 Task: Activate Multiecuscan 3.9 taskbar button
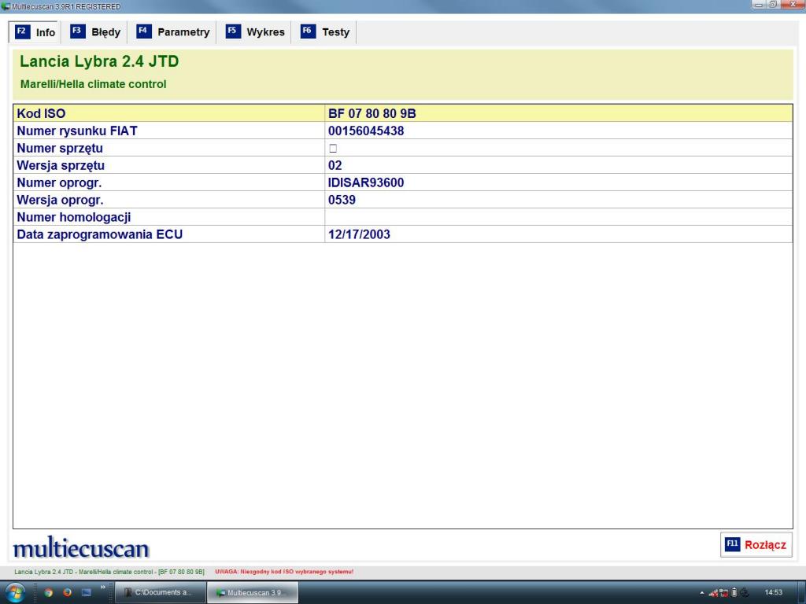[x=253, y=592]
